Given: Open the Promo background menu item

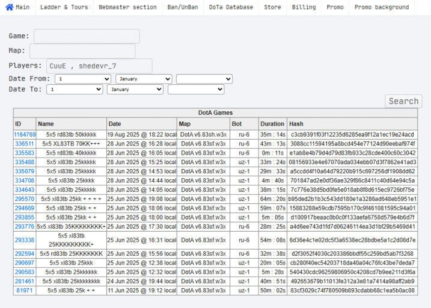Looking at the screenshot, I should [x=382, y=7].
